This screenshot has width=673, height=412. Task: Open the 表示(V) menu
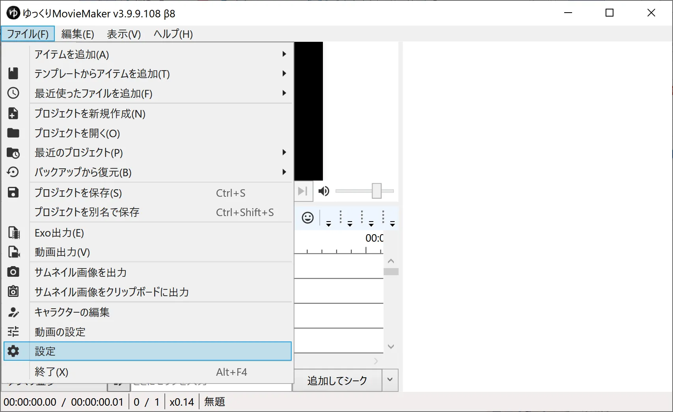[124, 34]
